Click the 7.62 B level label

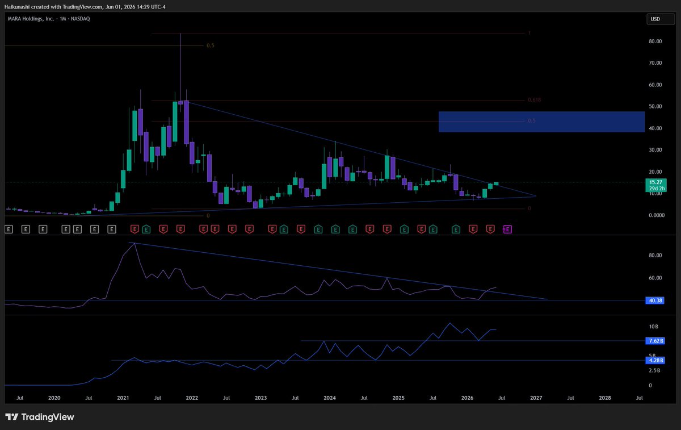coord(655,341)
